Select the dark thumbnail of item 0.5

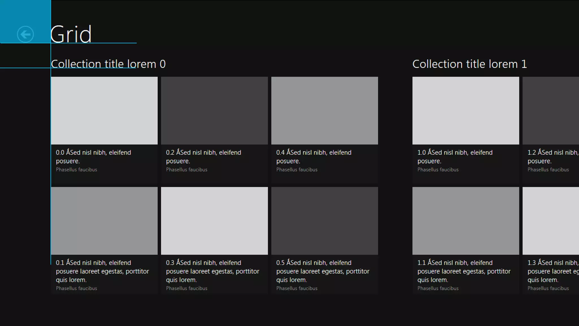(x=324, y=221)
